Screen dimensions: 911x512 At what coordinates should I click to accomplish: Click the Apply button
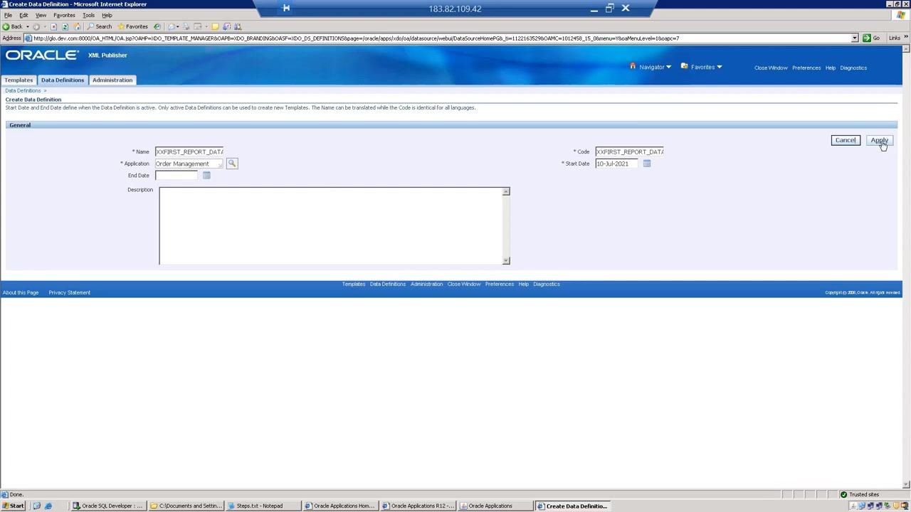(880, 140)
